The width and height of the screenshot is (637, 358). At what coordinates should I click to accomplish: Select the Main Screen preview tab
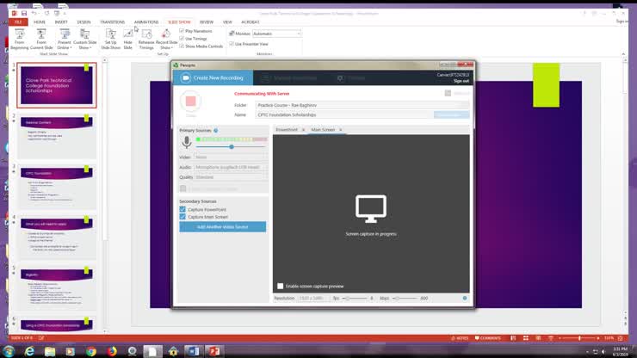324,130
